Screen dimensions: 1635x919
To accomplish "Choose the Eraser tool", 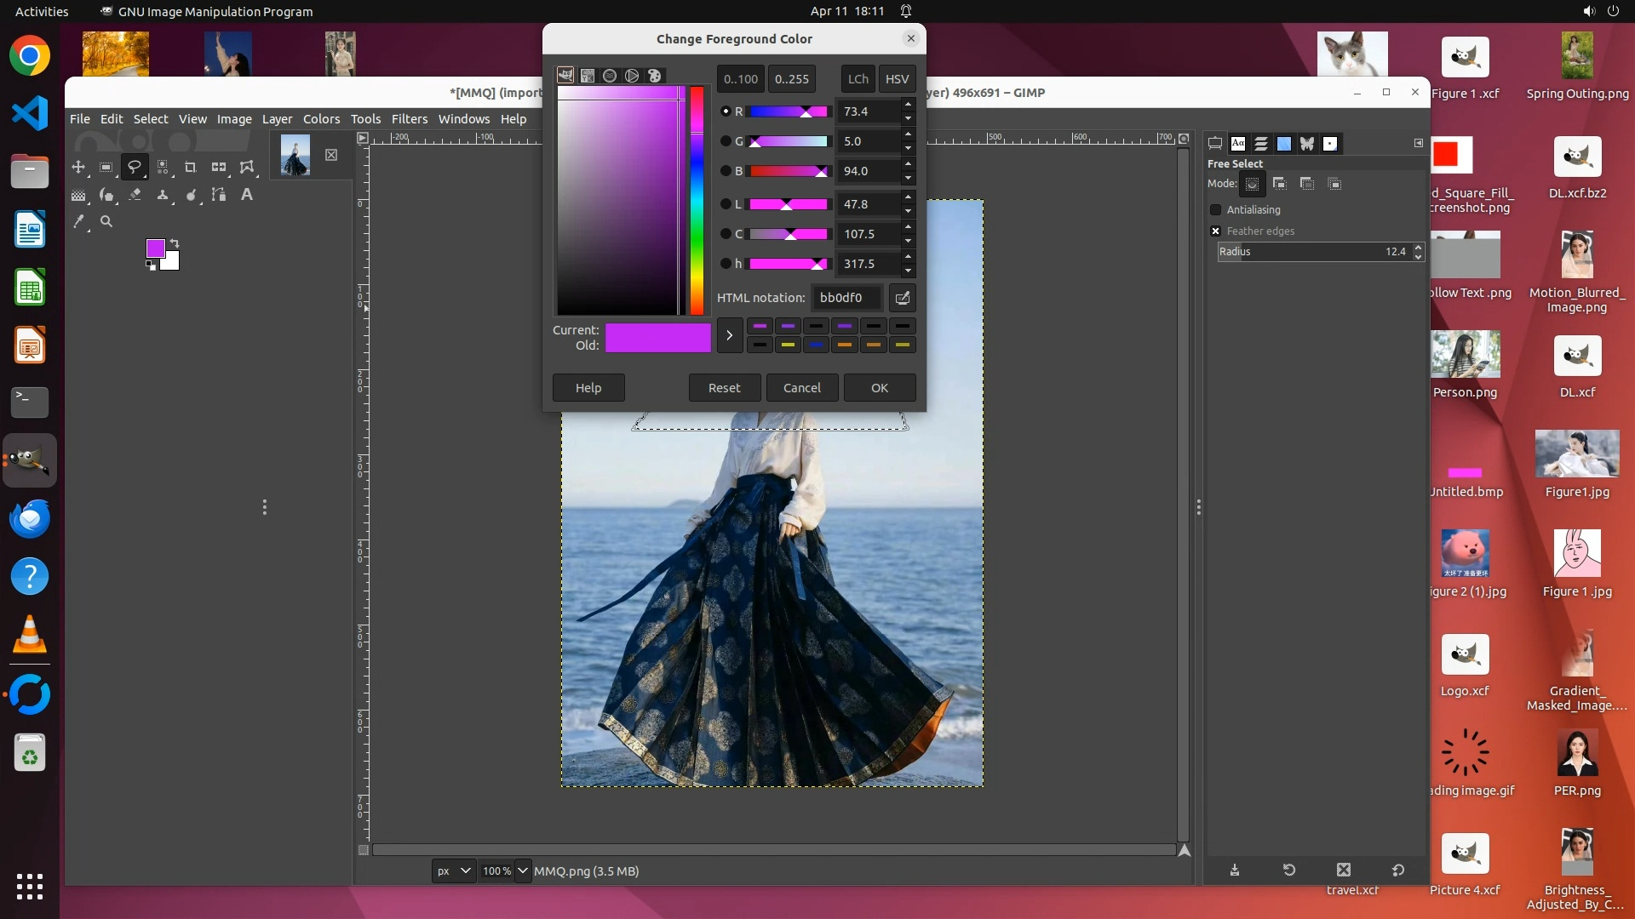I will coord(135,195).
